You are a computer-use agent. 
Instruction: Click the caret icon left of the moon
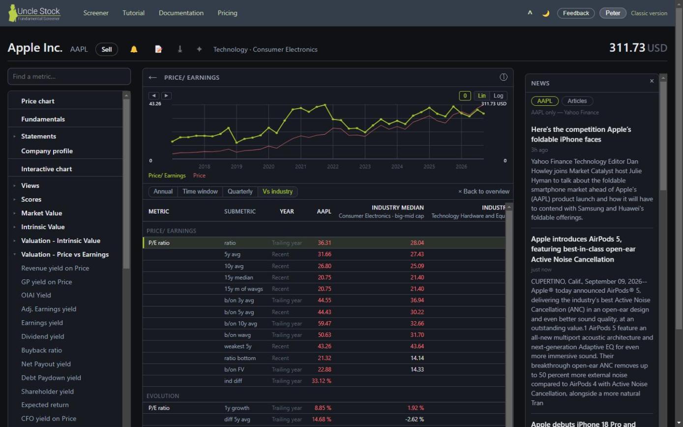coord(530,13)
